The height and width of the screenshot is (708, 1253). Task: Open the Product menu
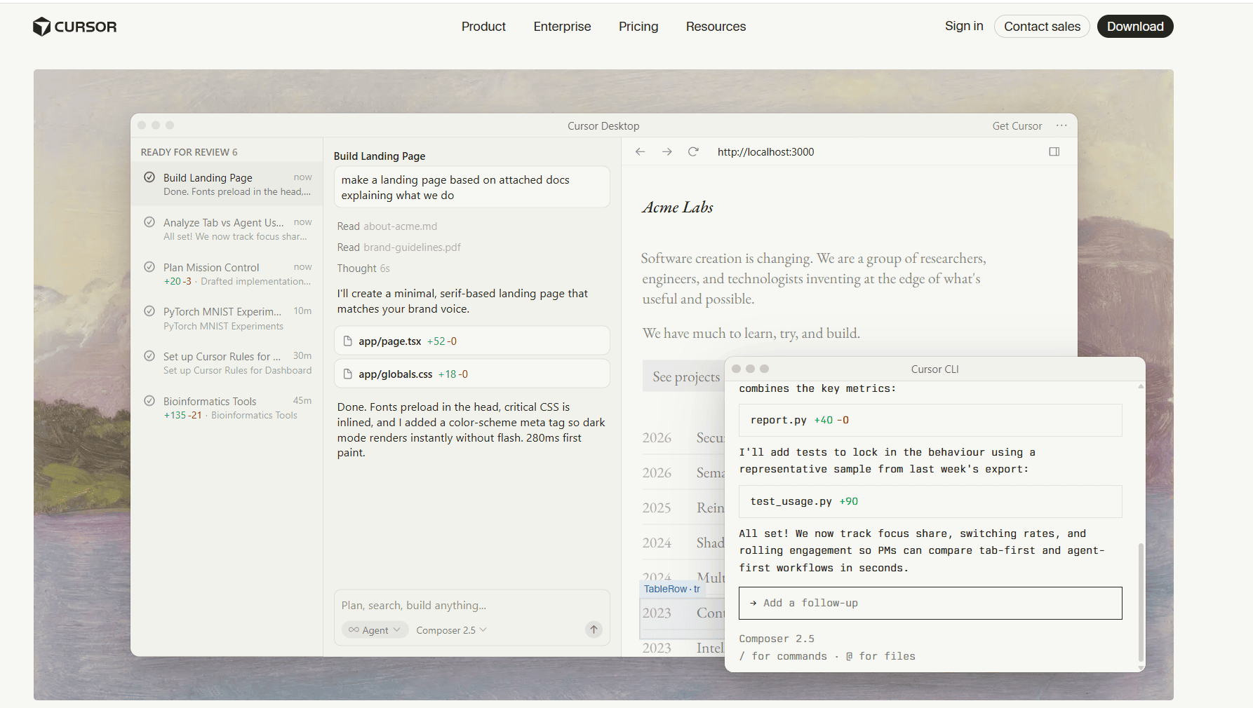483,27
